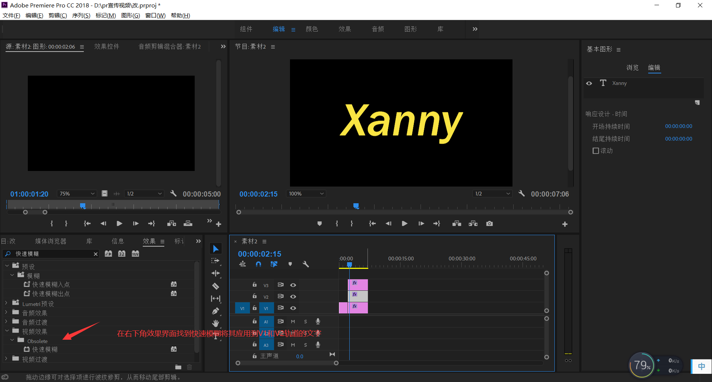Viewport: 712px width, 382px height.
Task: Create a new custom bin in Effects
Action: point(178,367)
